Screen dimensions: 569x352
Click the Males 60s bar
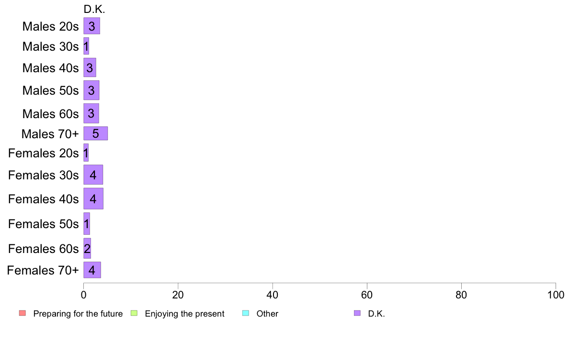click(91, 113)
